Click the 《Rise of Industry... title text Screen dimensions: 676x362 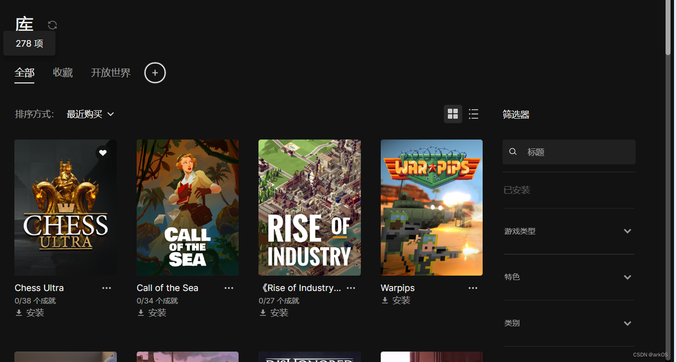coord(300,288)
